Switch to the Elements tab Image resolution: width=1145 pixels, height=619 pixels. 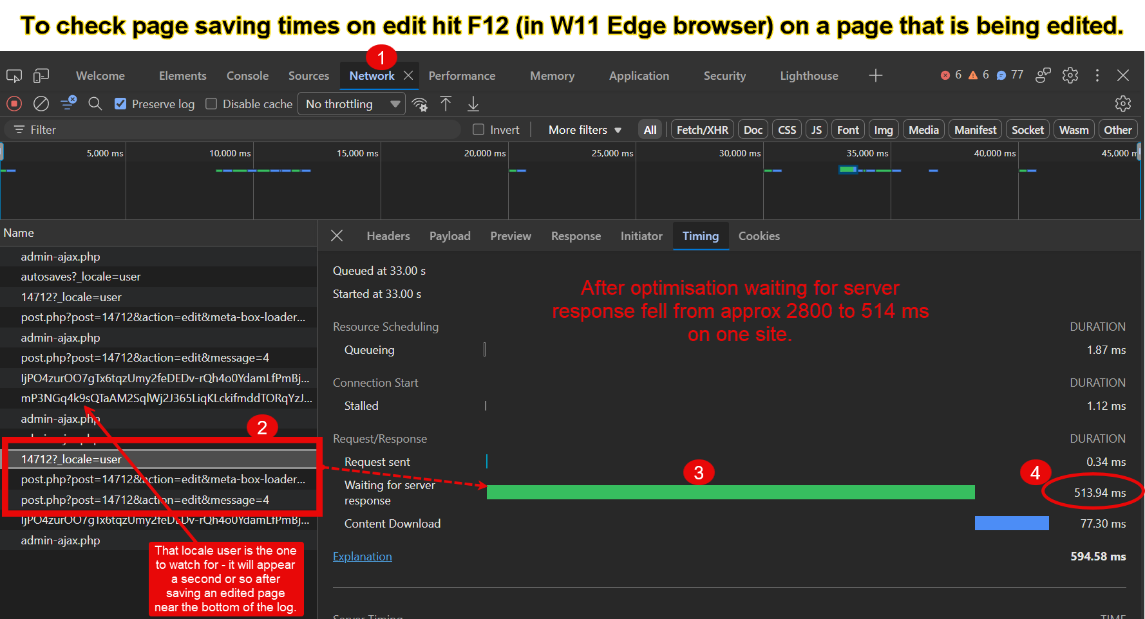tap(183, 76)
